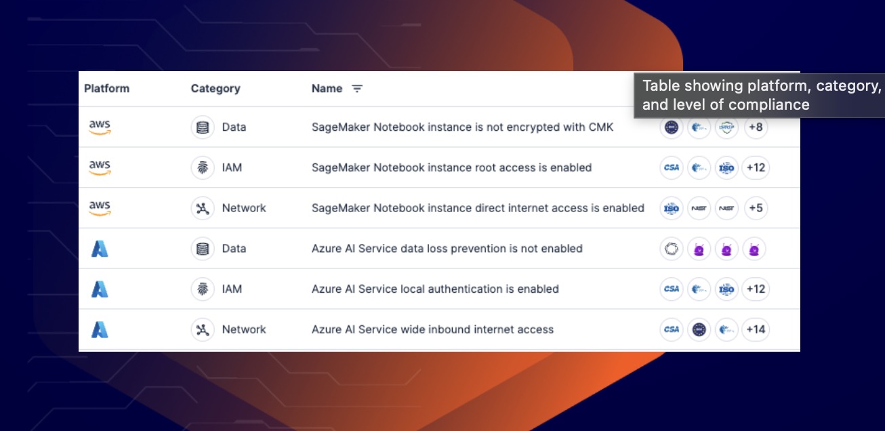Image resolution: width=885 pixels, height=431 pixels.
Task: Click the shield compliance badge in the CMK encryption row
Action: (x=726, y=127)
